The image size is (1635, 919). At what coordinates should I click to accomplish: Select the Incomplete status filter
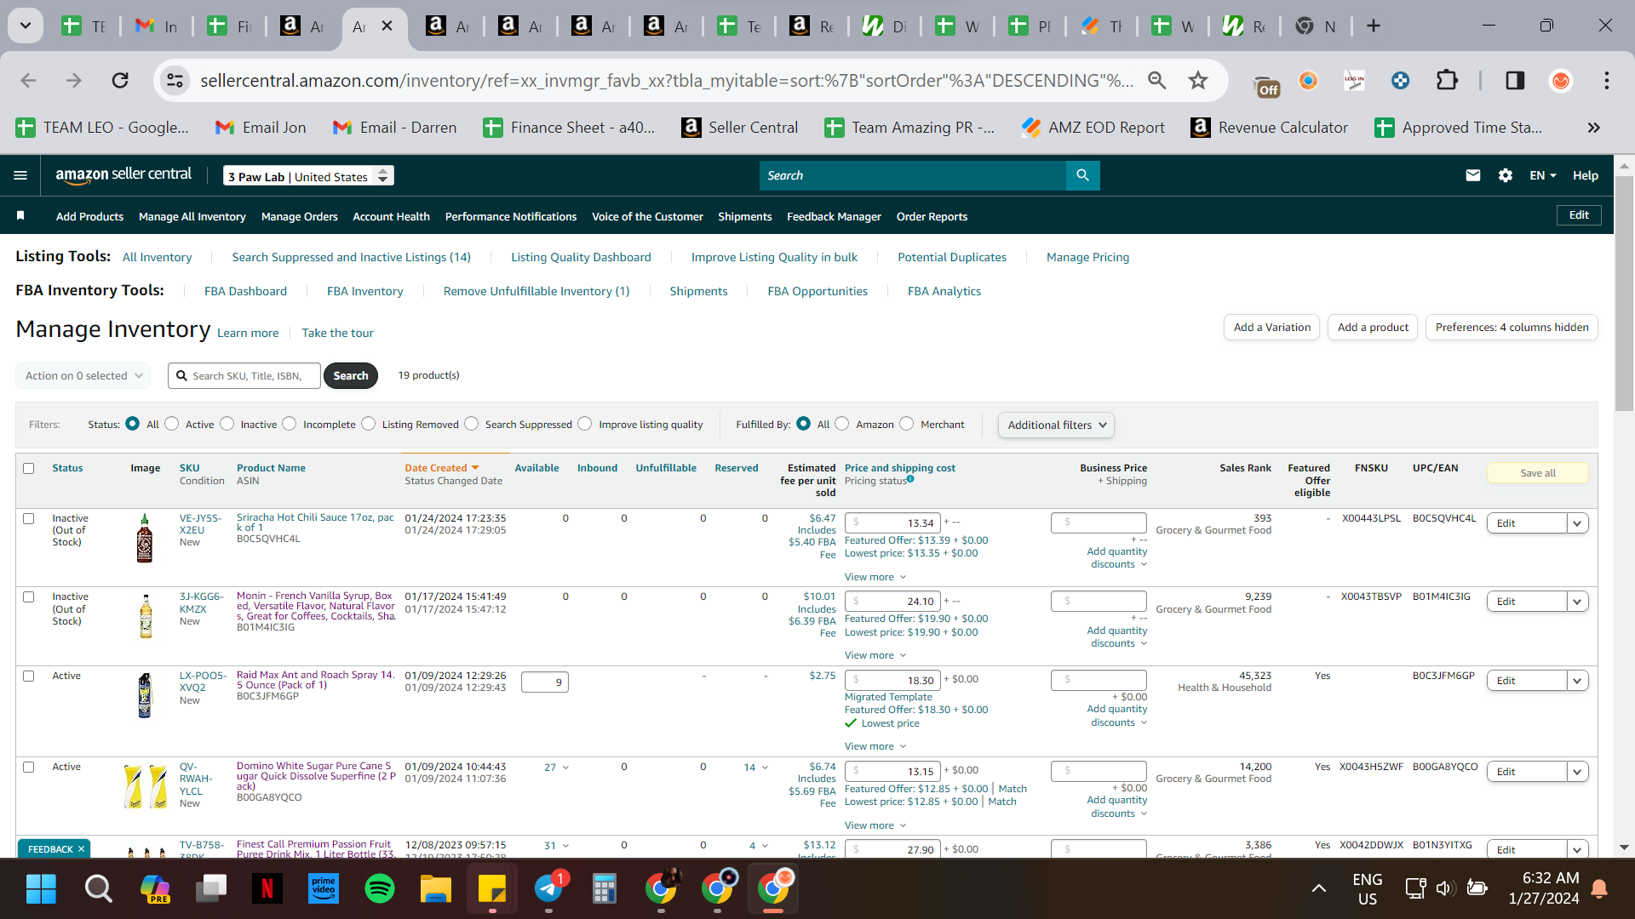[290, 424]
